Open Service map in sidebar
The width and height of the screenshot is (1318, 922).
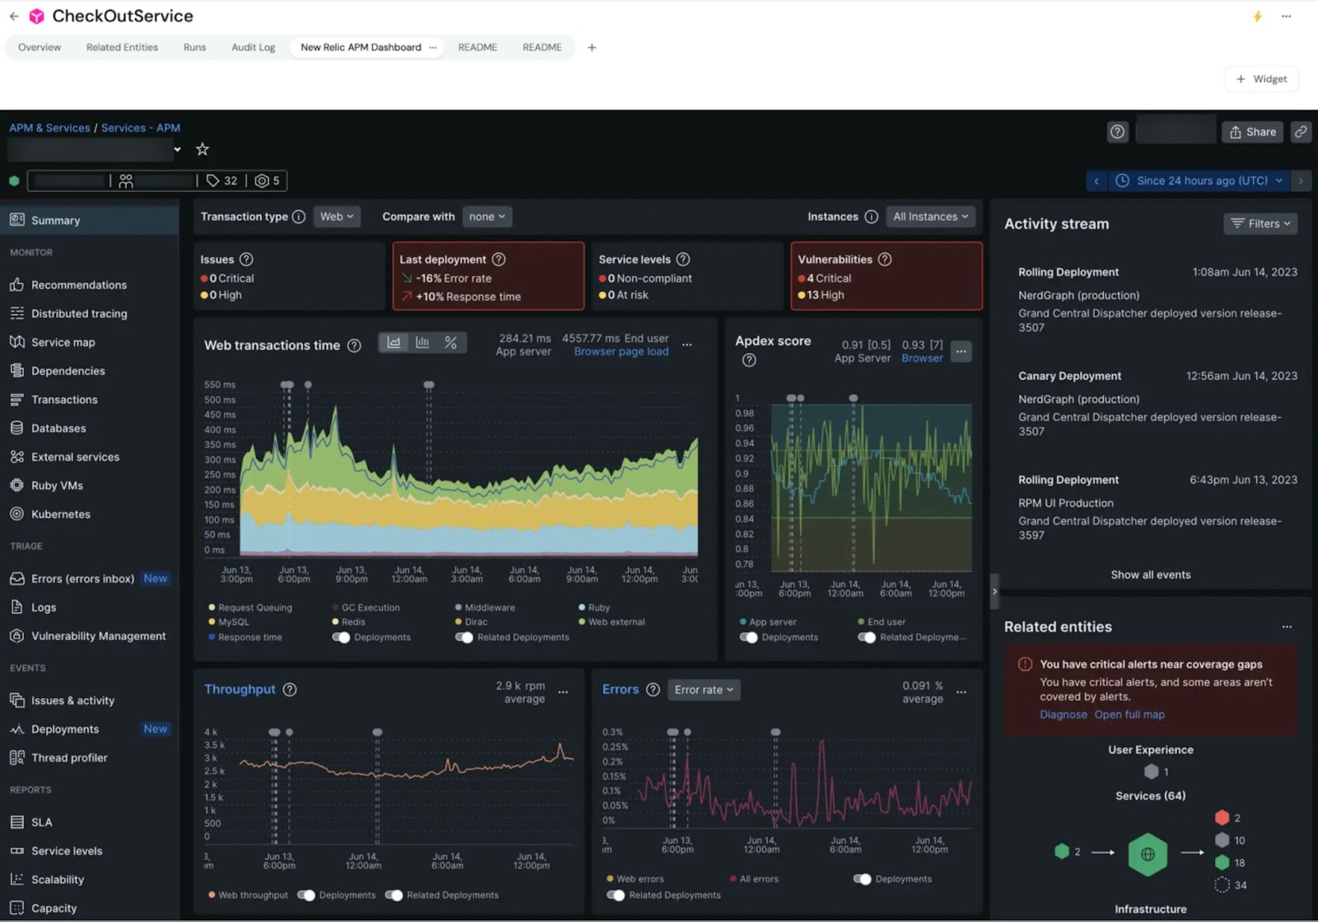[63, 343]
